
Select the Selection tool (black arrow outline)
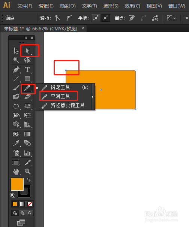tap(16, 51)
